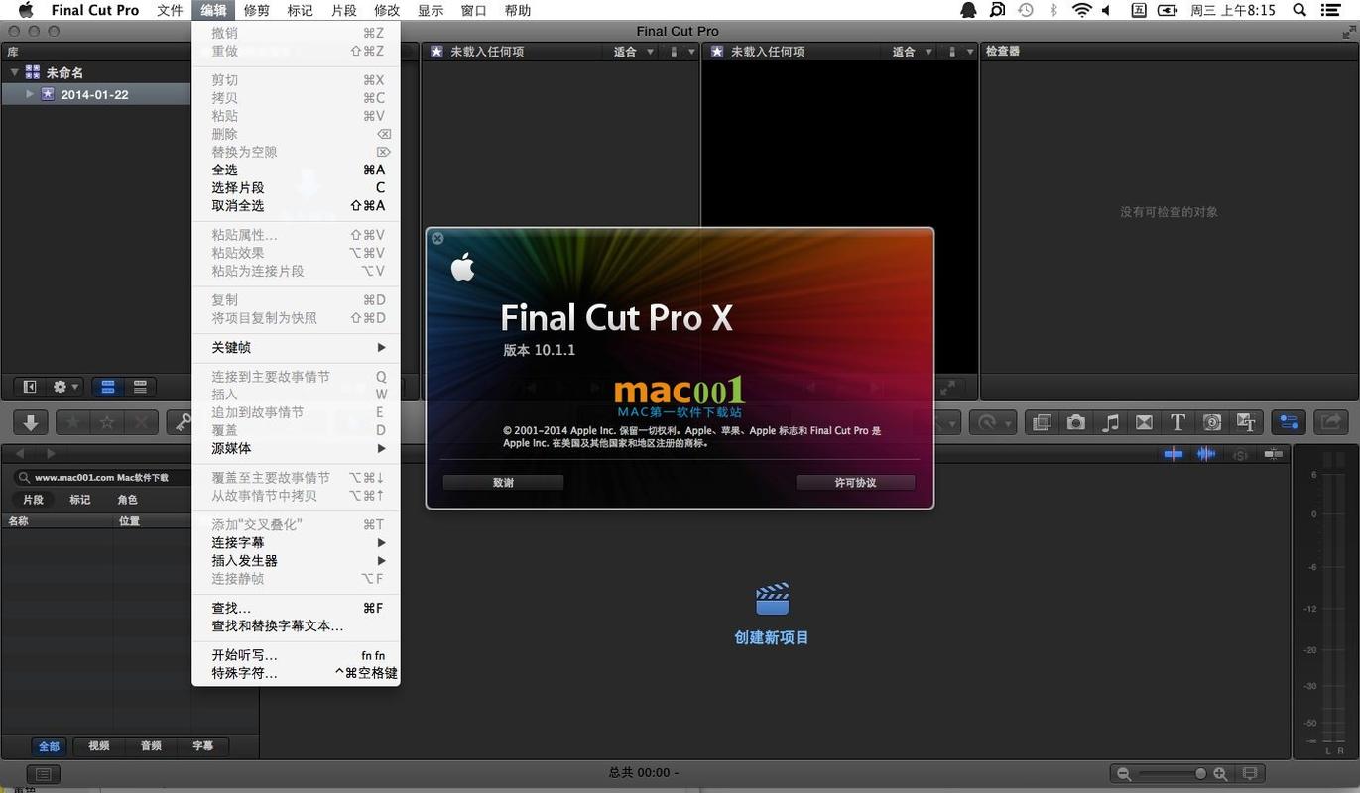1360x793 pixels.
Task: Toggle audio skimming waveform button
Action: click(x=1206, y=454)
